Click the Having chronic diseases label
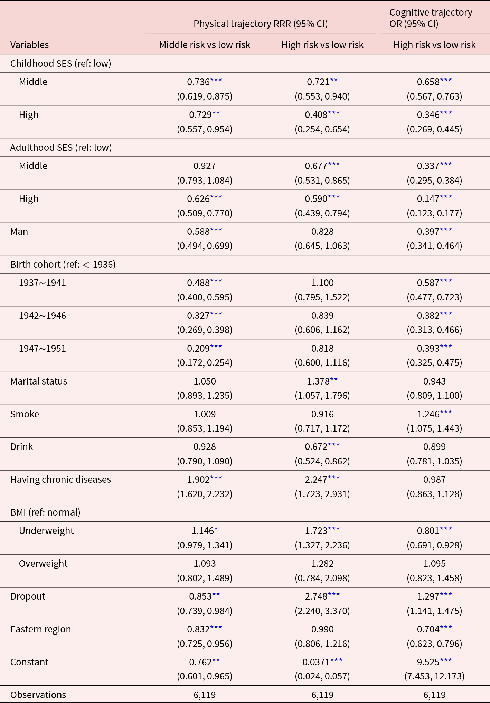This screenshot has height=703, width=490. [x=60, y=480]
